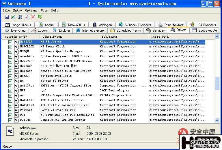Switch to the Explorer tab

(x=61, y=30)
